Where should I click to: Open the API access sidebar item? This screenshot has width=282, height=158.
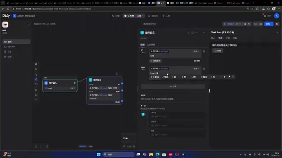(x=16, y=47)
